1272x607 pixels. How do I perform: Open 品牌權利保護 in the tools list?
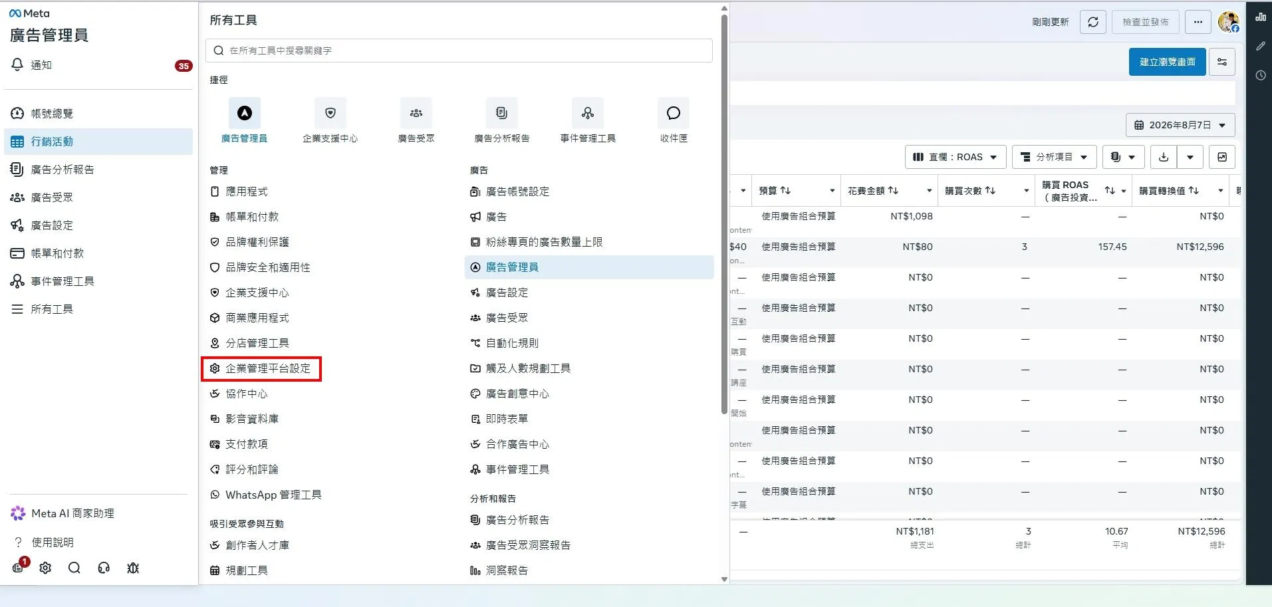[x=249, y=242]
